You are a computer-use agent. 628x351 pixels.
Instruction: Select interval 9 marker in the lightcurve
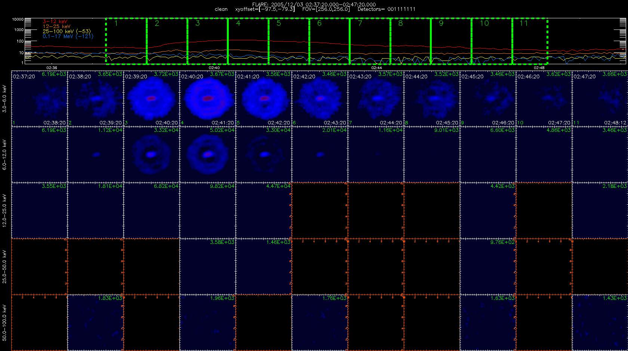(441, 23)
